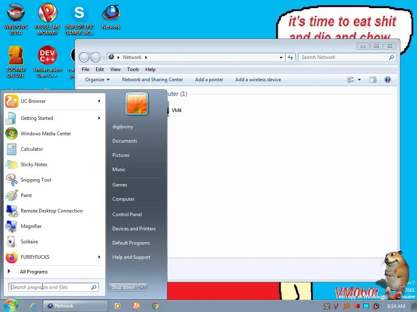Viewport: 417px width, 312px height.
Task: Open Google Chrome from taskbar
Action: tap(155, 305)
